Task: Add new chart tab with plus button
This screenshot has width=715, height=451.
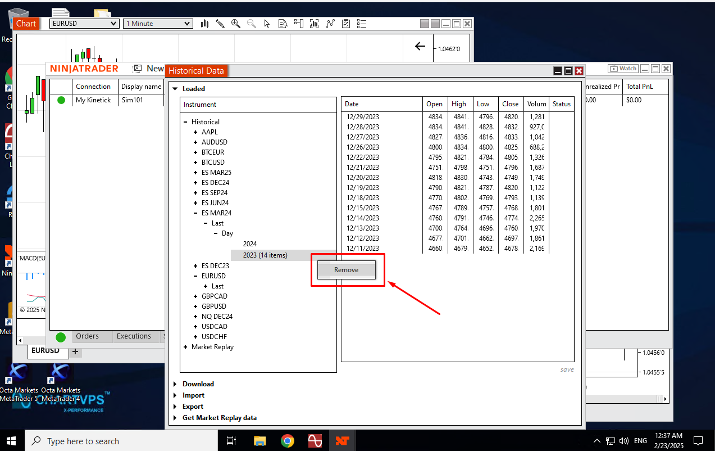Action: click(75, 351)
